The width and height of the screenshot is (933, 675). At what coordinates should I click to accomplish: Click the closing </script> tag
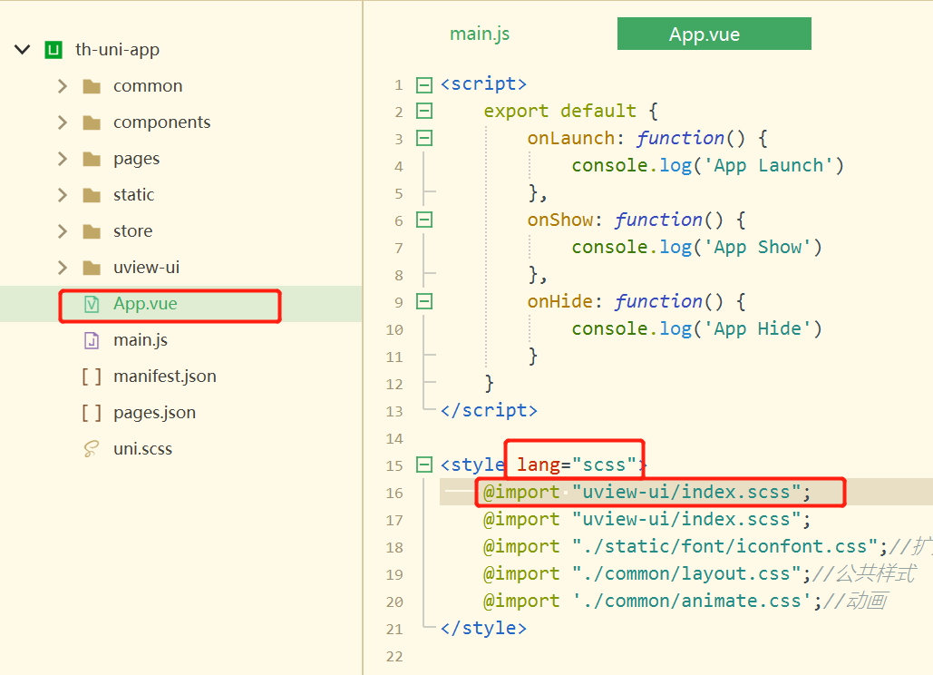click(489, 411)
